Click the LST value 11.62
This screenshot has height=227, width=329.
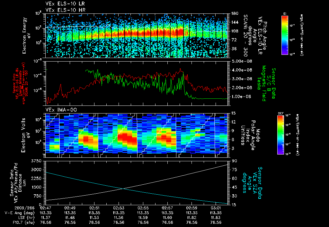[191, 218]
